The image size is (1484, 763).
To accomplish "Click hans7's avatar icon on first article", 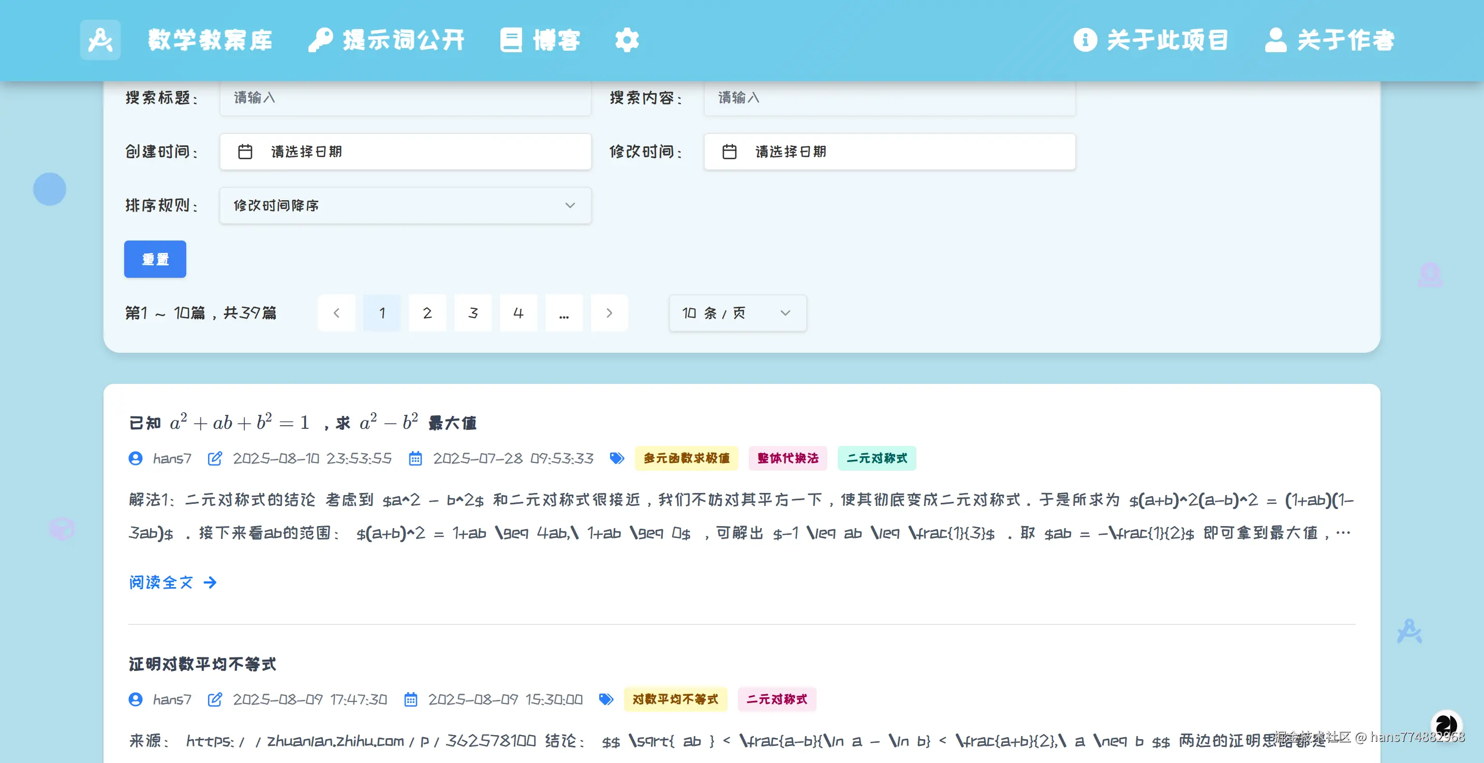I will click(x=136, y=458).
